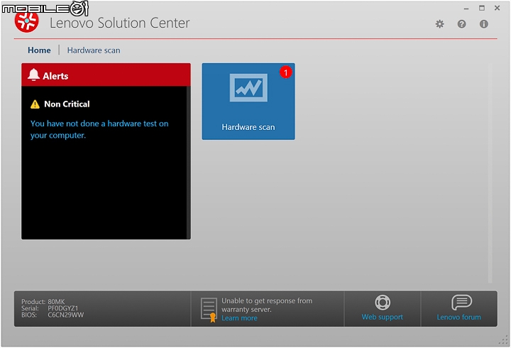Click the Lenovo Solution Center title text
This screenshot has height=348, width=511.
[x=120, y=23]
